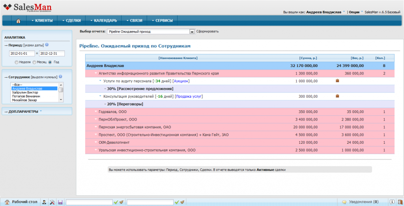Click the Опции link in header
This screenshot has height=206, width=404.
[354, 12]
